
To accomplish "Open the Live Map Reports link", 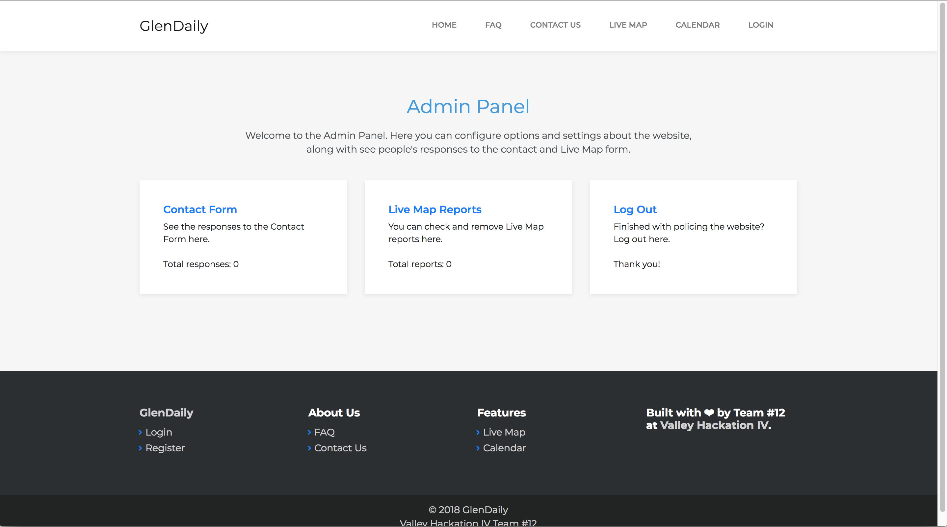I will (x=434, y=210).
